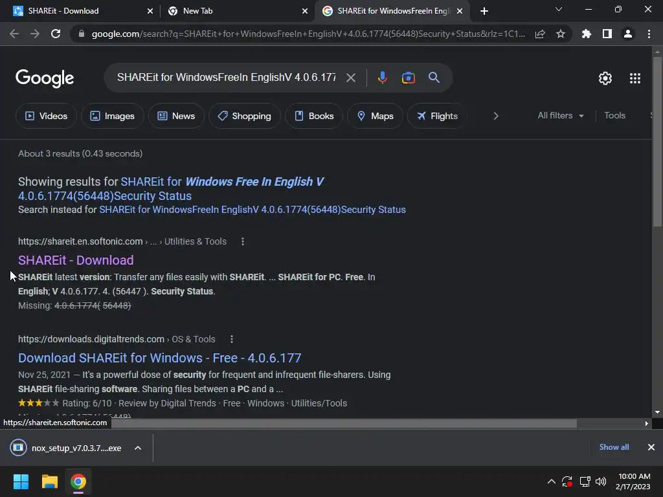
Task: Open taskbar clock and date
Action: (633, 481)
